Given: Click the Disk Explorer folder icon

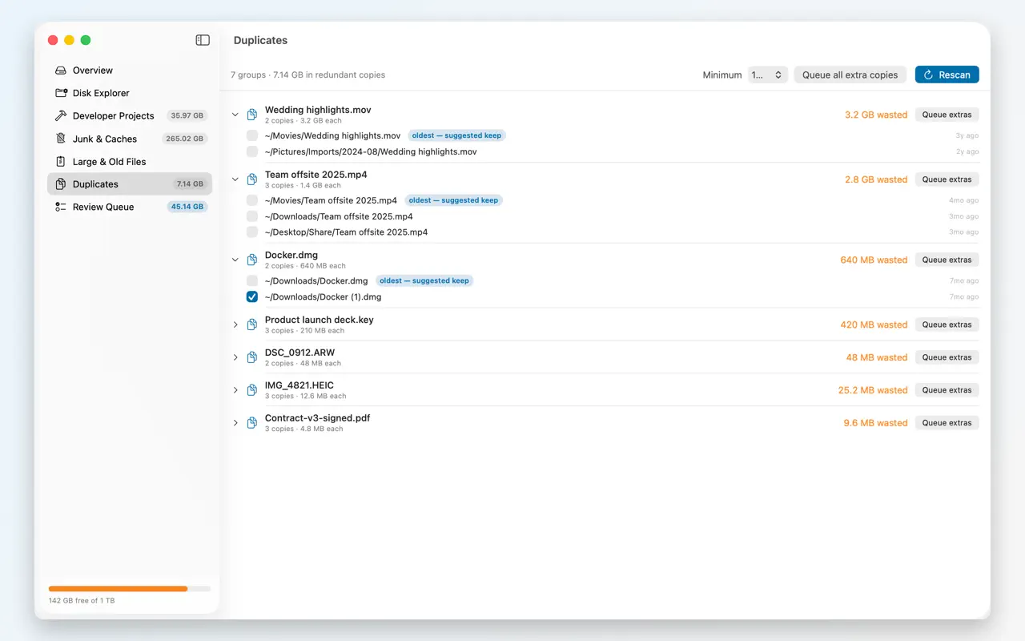Looking at the screenshot, I should (61, 93).
